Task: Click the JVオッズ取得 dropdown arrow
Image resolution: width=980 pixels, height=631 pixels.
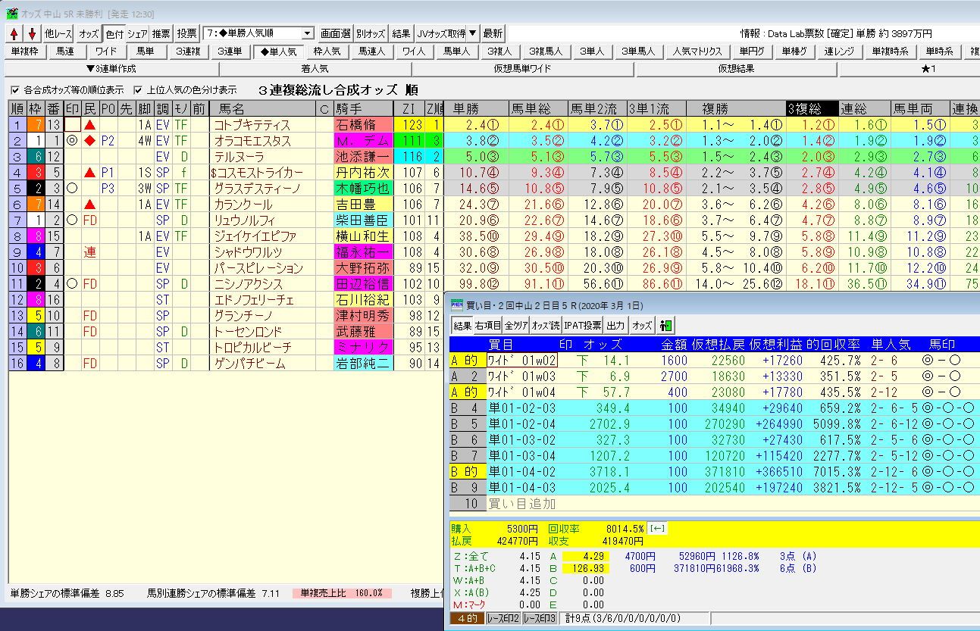Action: (472, 33)
